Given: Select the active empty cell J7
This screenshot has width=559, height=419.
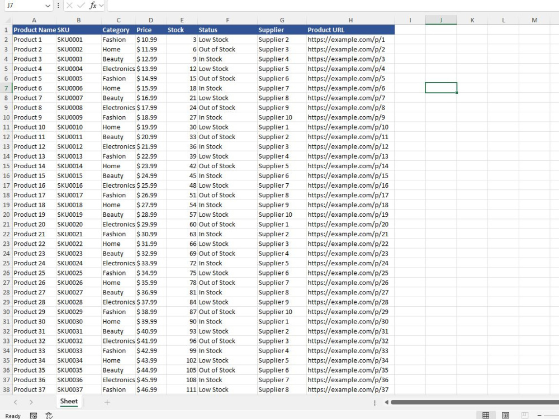Looking at the screenshot, I should coord(441,88).
